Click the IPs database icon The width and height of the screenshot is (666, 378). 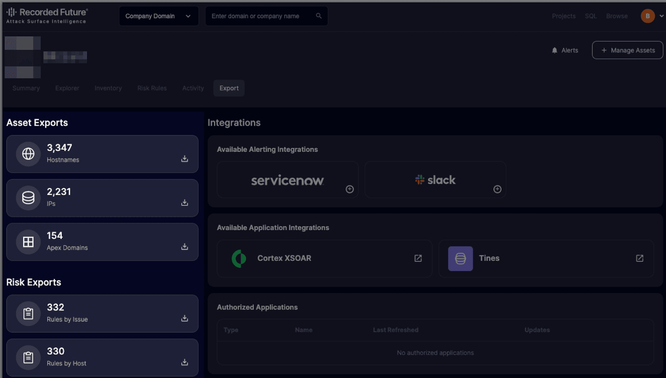pos(28,198)
